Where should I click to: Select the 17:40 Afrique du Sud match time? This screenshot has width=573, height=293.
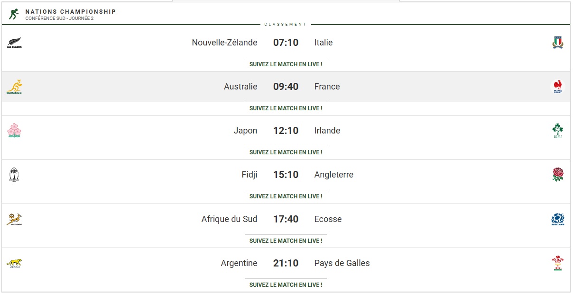(x=286, y=219)
